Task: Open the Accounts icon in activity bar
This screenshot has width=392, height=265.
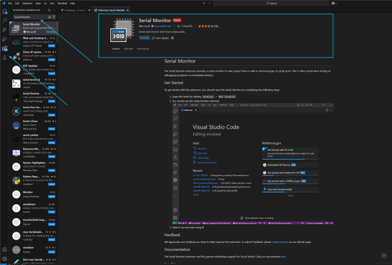Action: [4, 250]
